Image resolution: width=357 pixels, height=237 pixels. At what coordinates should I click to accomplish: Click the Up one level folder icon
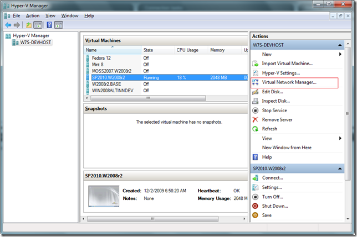coord(29,25)
